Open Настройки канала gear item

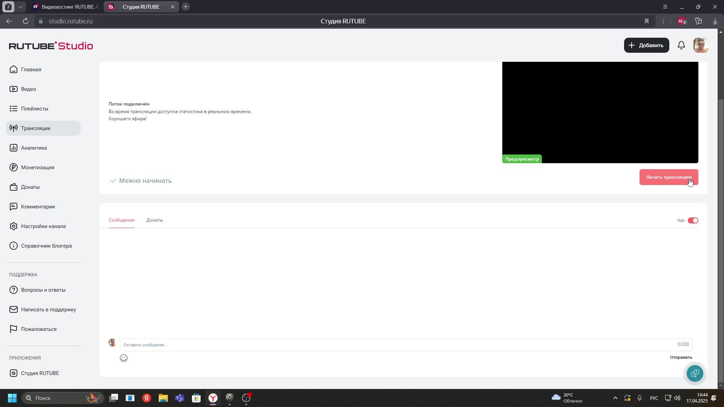pos(43,226)
